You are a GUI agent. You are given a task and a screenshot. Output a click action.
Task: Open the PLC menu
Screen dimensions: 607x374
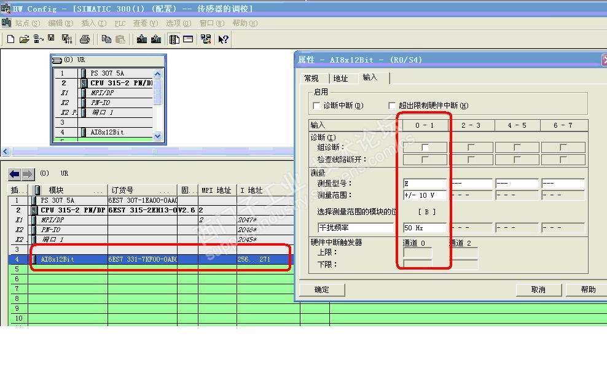click(x=120, y=23)
